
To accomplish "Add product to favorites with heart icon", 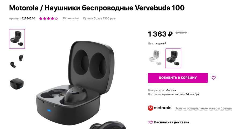I will [213, 78].
